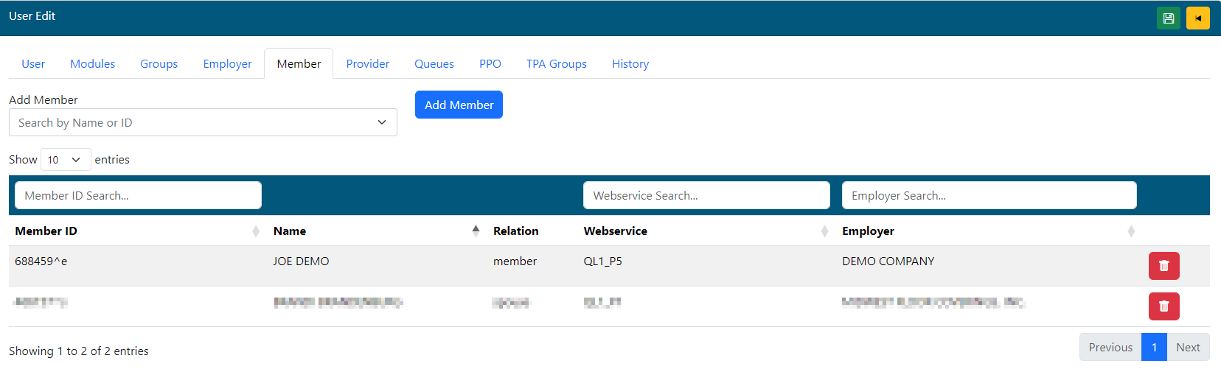1221x369 pixels.
Task: Click the Next pagination button
Action: click(x=1187, y=348)
